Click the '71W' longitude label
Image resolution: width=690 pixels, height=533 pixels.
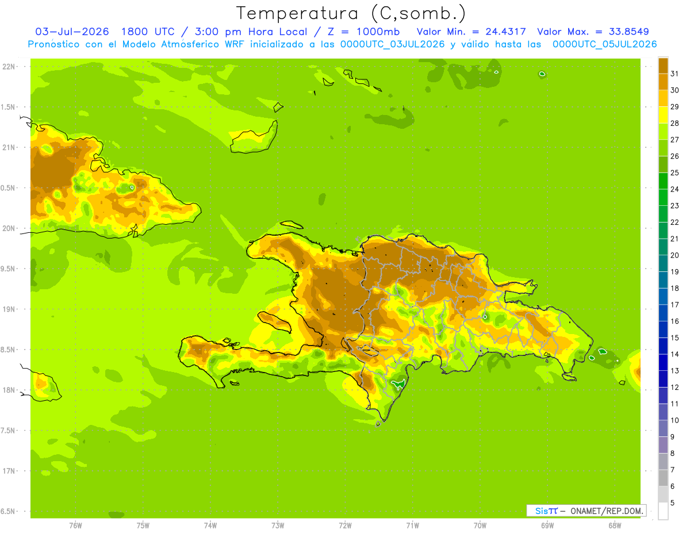pyautogui.click(x=412, y=526)
